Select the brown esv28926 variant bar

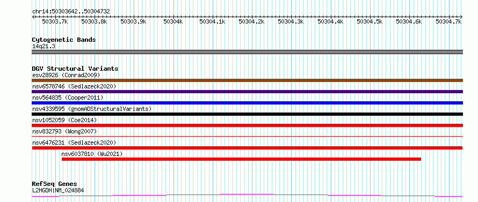[x=247, y=80]
